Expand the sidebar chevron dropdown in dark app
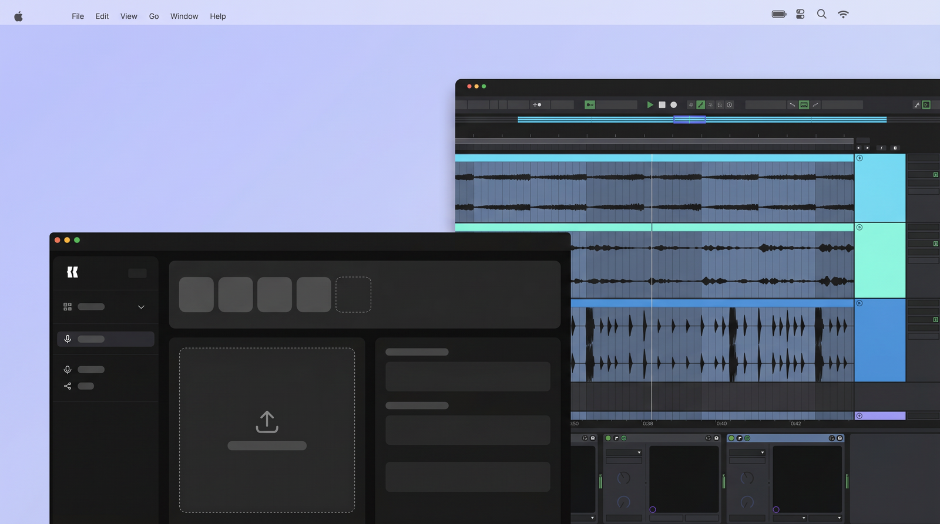The image size is (940, 524). (x=141, y=307)
